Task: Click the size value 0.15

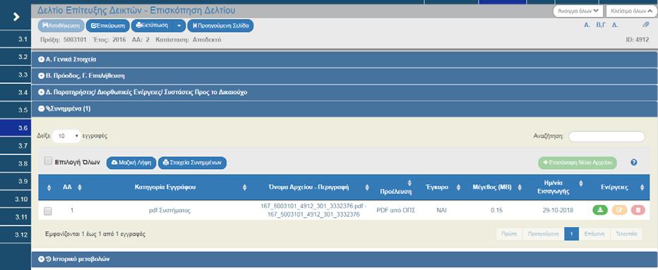Action: (496, 211)
